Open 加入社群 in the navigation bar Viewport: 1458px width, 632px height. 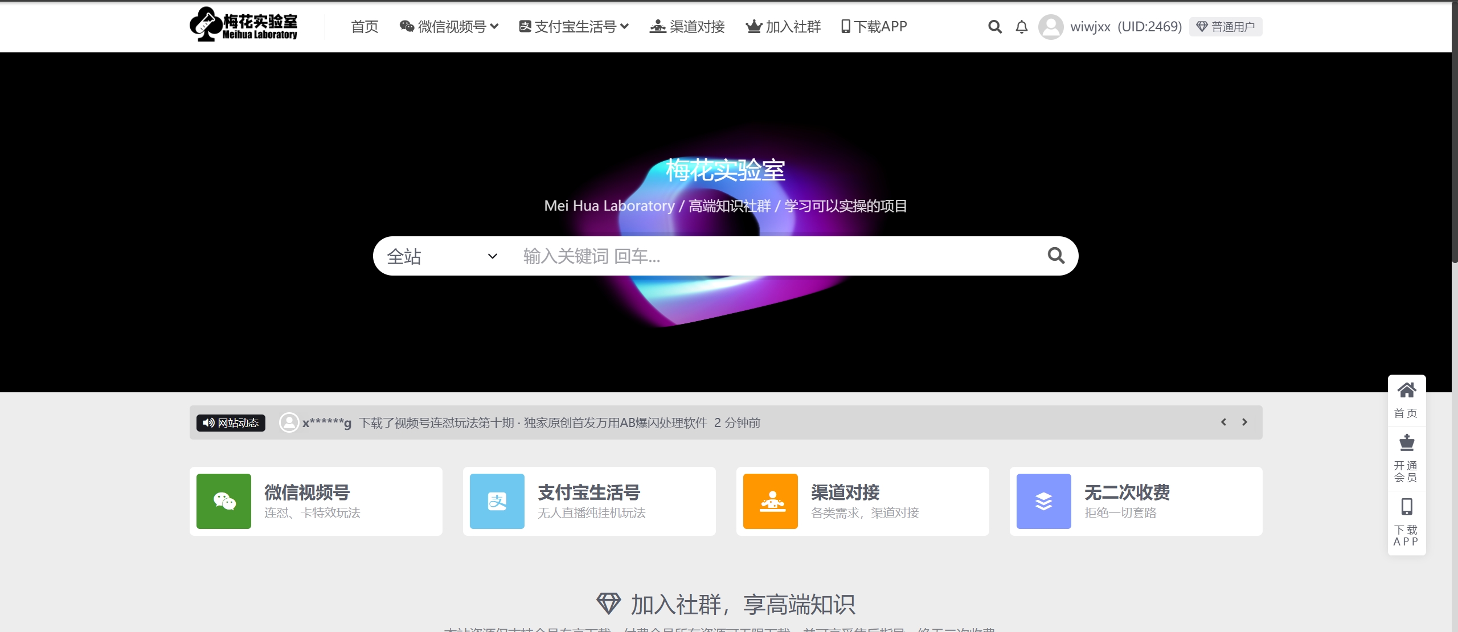point(784,27)
